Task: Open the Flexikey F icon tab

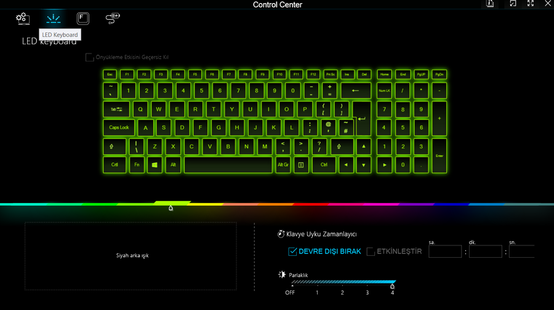Action: [83, 18]
